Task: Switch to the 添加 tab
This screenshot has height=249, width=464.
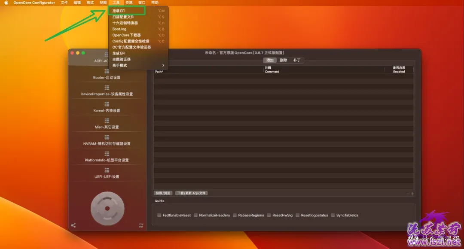Action: pos(270,60)
